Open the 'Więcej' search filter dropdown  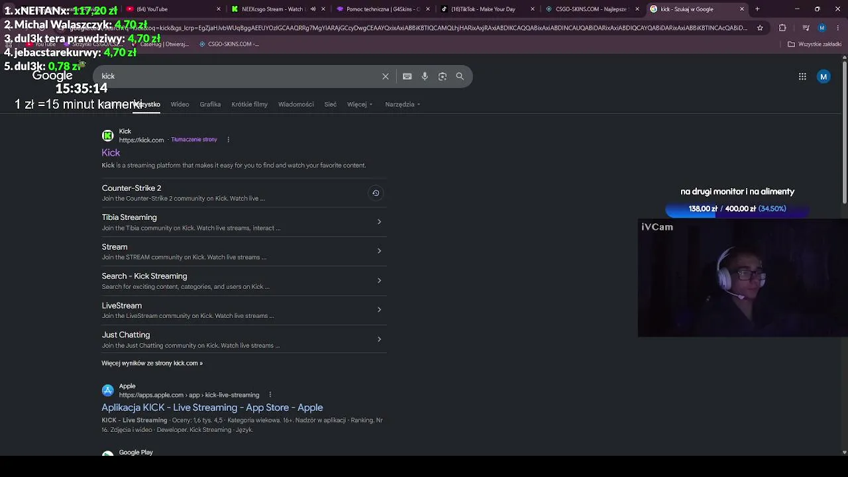360,104
